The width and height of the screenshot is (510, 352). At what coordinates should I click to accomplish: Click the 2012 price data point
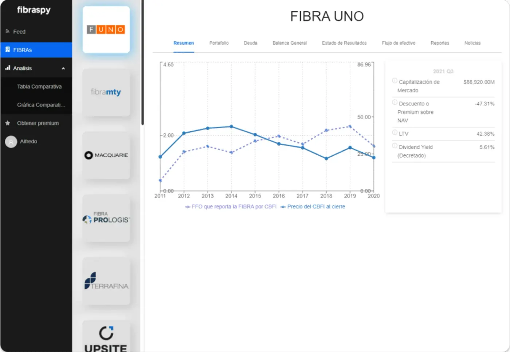click(184, 133)
